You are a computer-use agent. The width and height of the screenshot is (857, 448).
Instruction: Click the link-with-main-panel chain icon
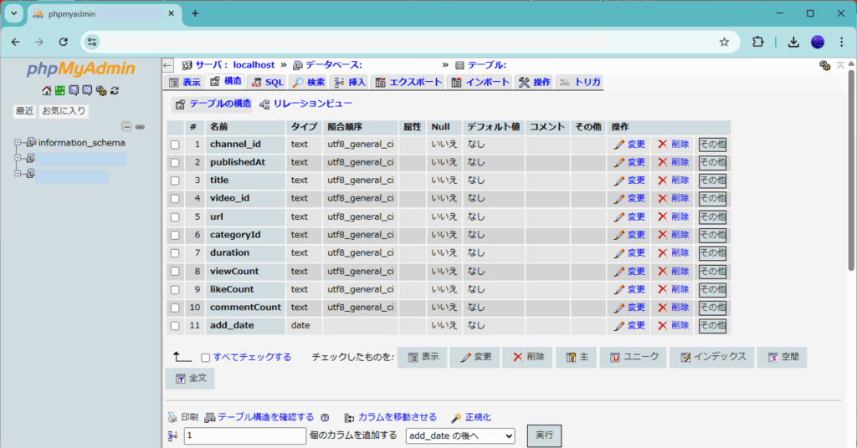pos(140,127)
